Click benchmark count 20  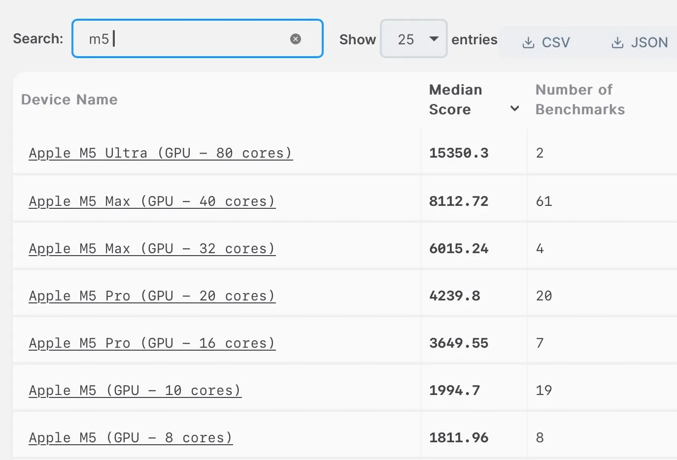point(544,296)
